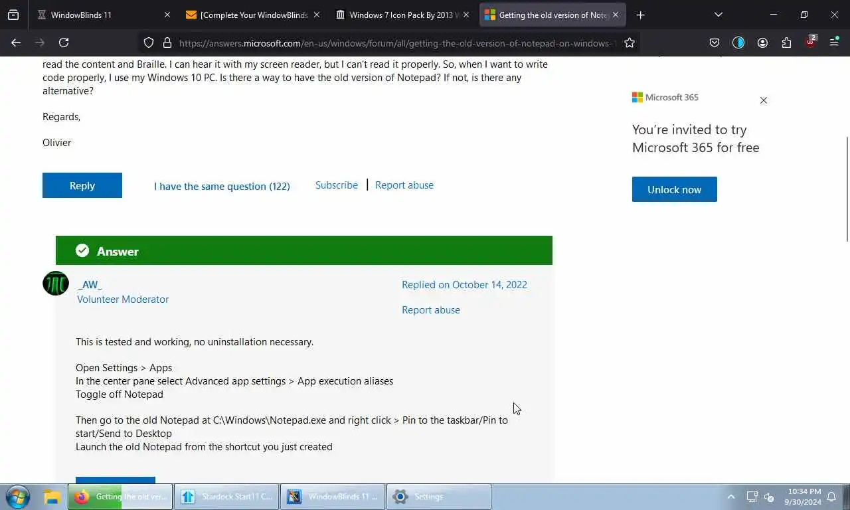Open the Firefox account icon
Screen dimensions: 850x510
click(762, 42)
